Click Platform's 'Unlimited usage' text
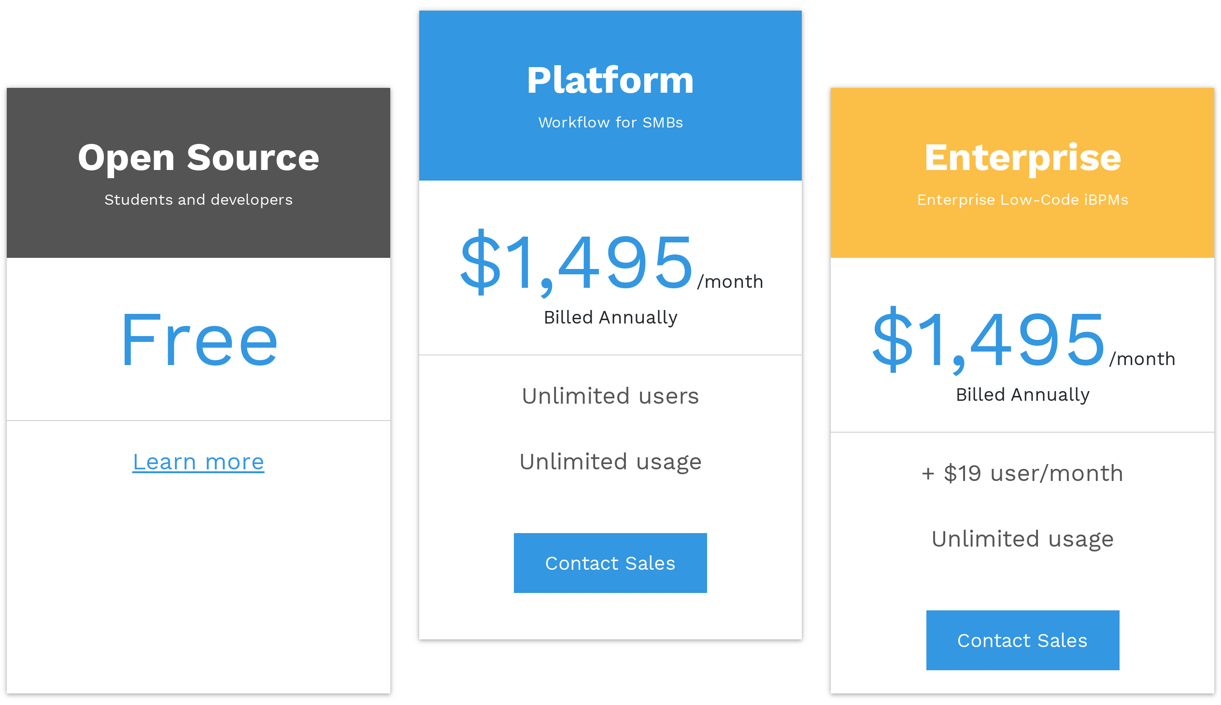The width and height of the screenshot is (1221, 705). click(x=610, y=462)
